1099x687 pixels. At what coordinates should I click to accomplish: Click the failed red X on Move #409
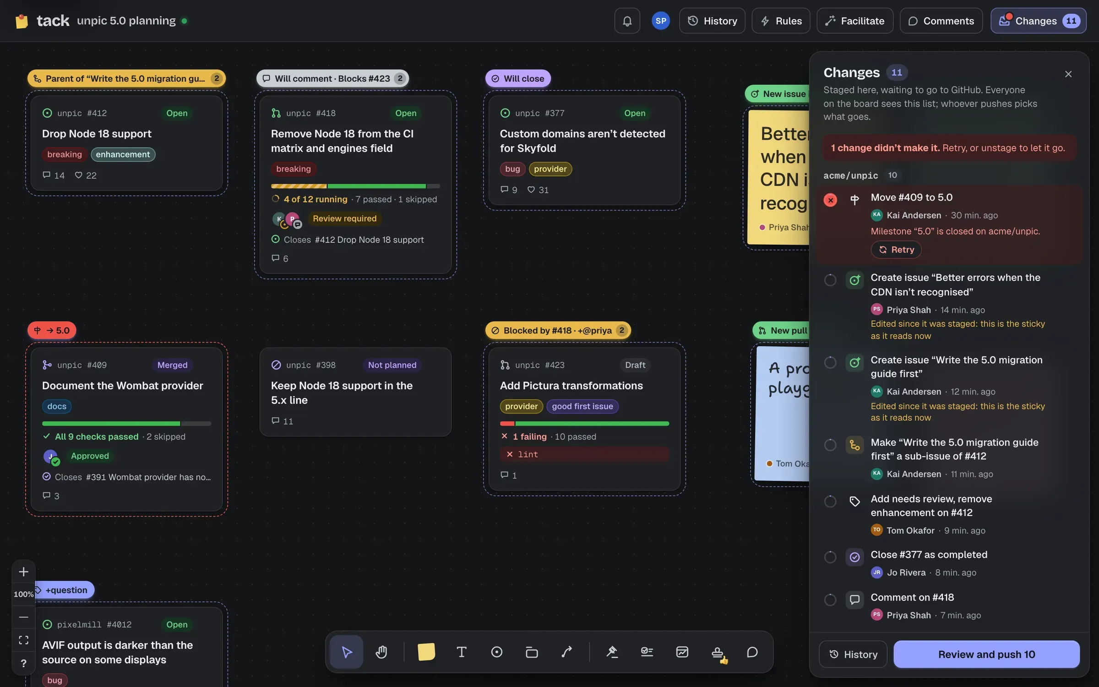pos(830,200)
